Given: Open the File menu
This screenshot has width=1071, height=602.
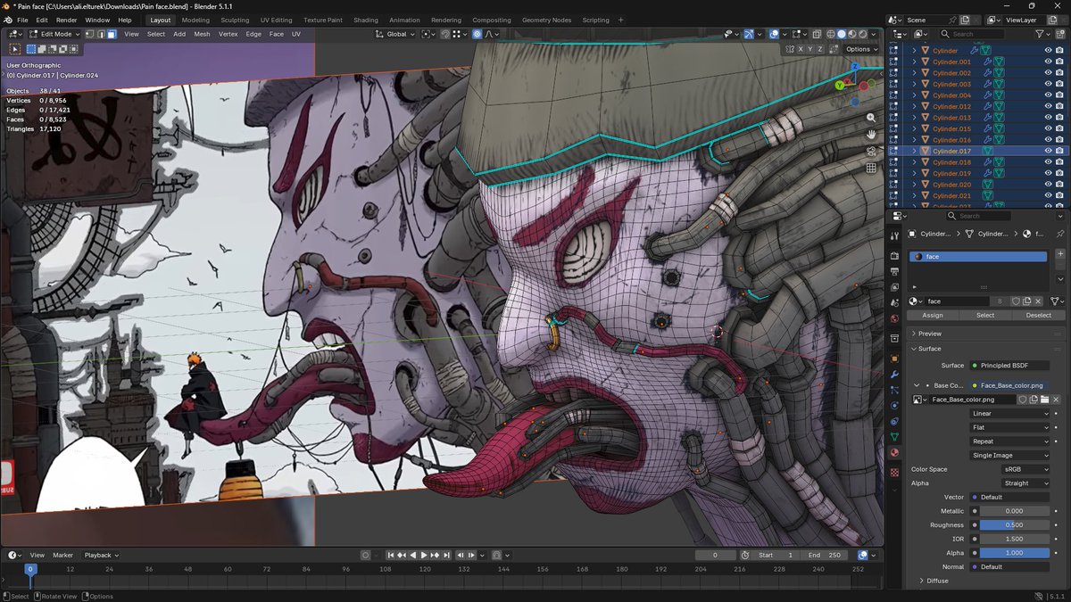Looking at the screenshot, I should coord(22,20).
